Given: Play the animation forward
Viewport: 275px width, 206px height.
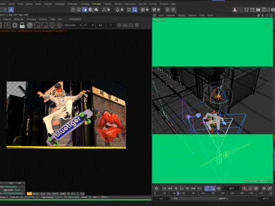Looking at the screenshot, I should [x=182, y=188].
